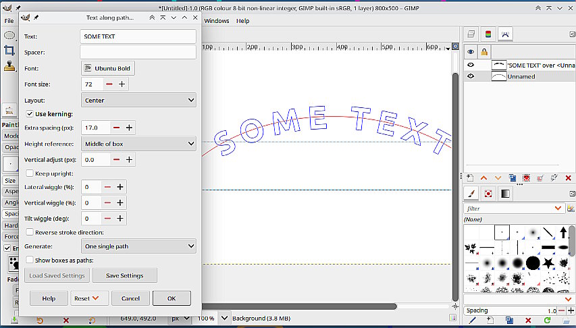
Task: Cancel the Text along path dialog
Action: click(130, 298)
